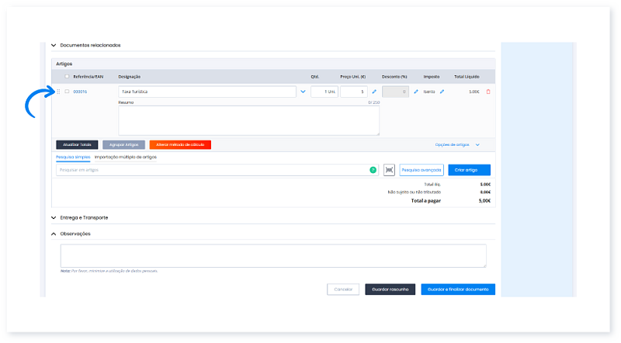Click into the Observações text area
The height and width of the screenshot is (343, 621).
tap(273, 255)
